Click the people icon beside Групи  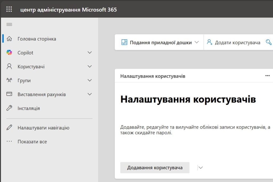pos(9,80)
